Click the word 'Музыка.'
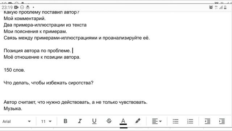 pyautogui.click(x=13, y=109)
